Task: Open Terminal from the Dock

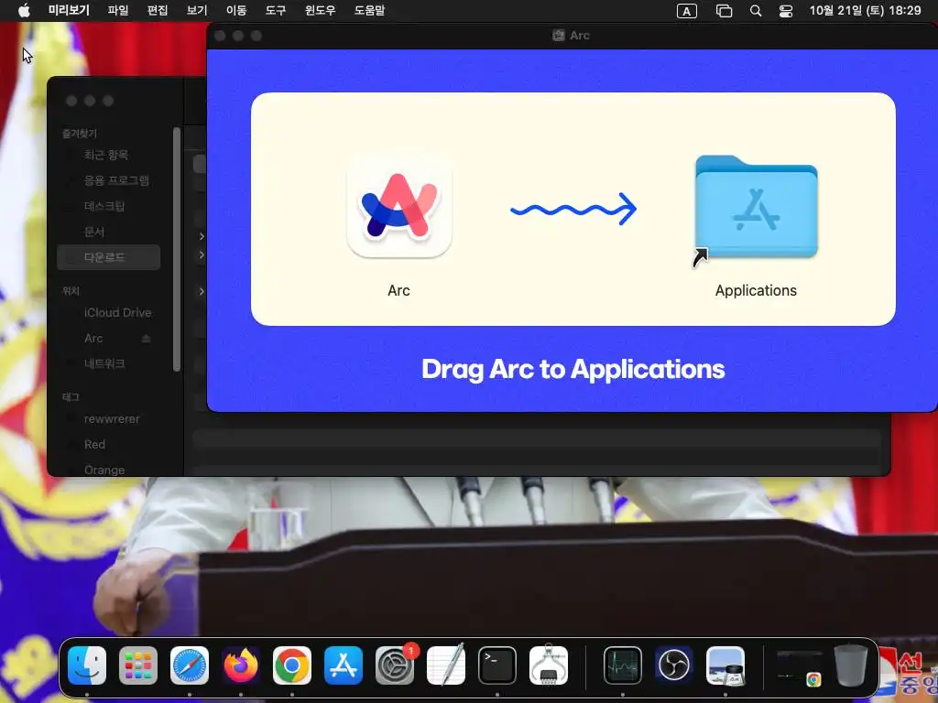Action: coord(497,665)
